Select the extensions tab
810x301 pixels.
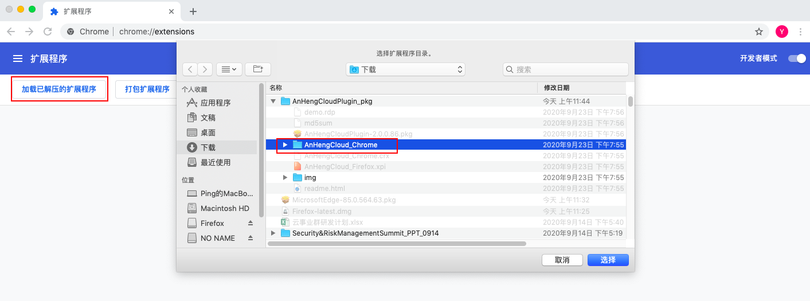113,11
